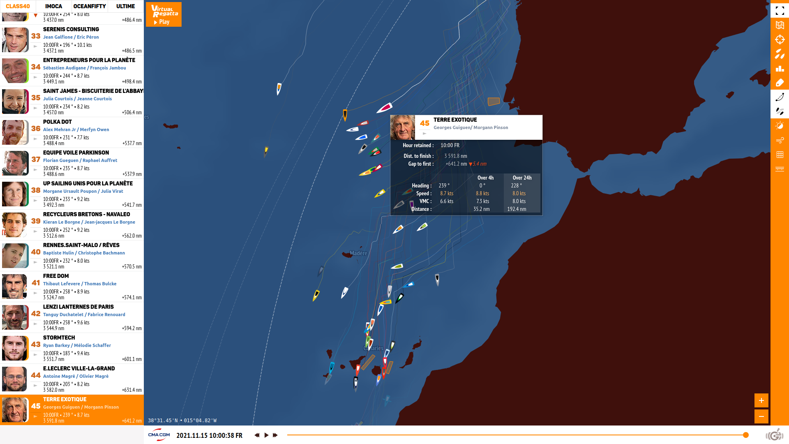Image resolution: width=789 pixels, height=444 pixels.
Task: Center map with the crosshair target icon
Action: pyautogui.click(x=780, y=39)
